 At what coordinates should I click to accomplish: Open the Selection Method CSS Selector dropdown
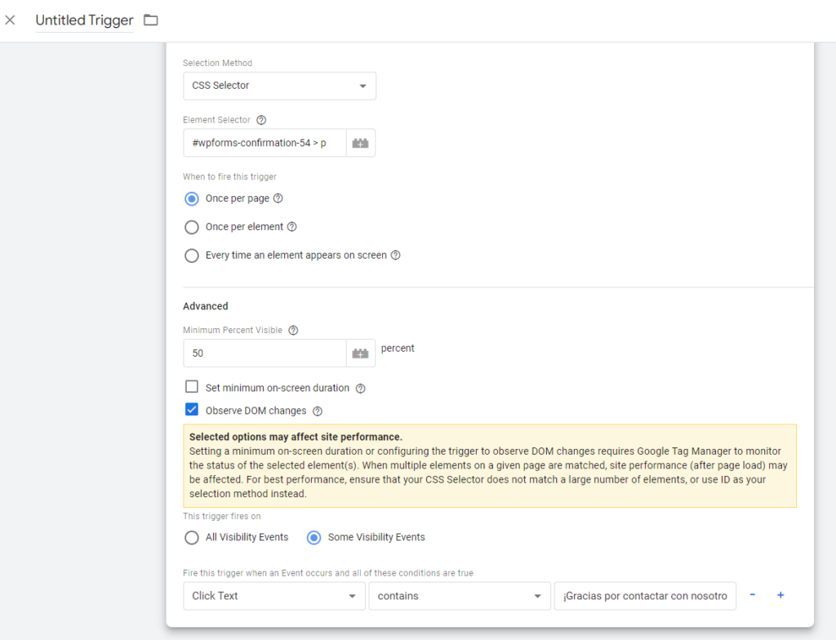[x=279, y=86]
